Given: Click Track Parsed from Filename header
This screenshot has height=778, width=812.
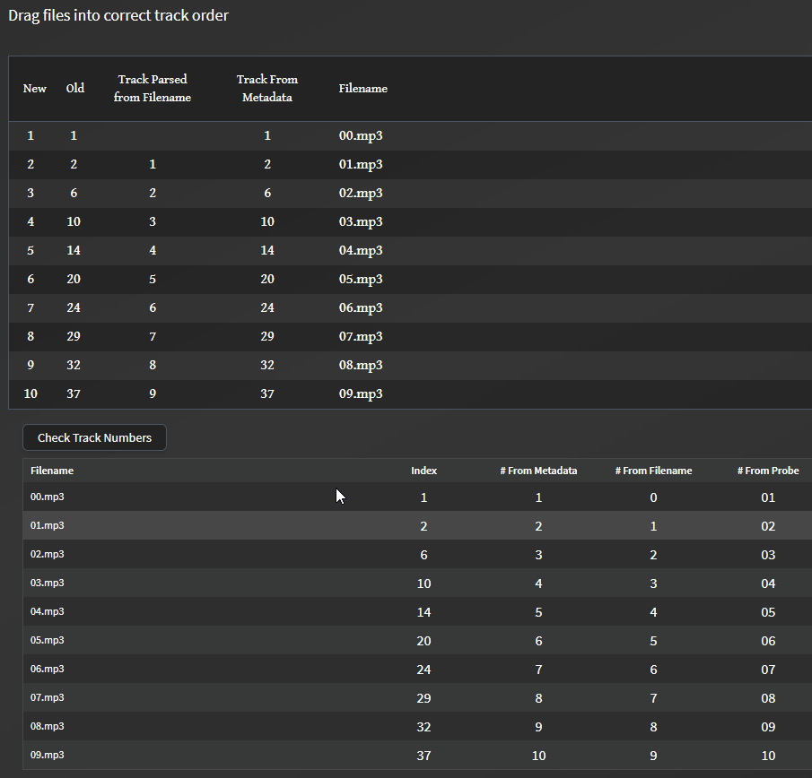Looking at the screenshot, I should click(153, 89).
